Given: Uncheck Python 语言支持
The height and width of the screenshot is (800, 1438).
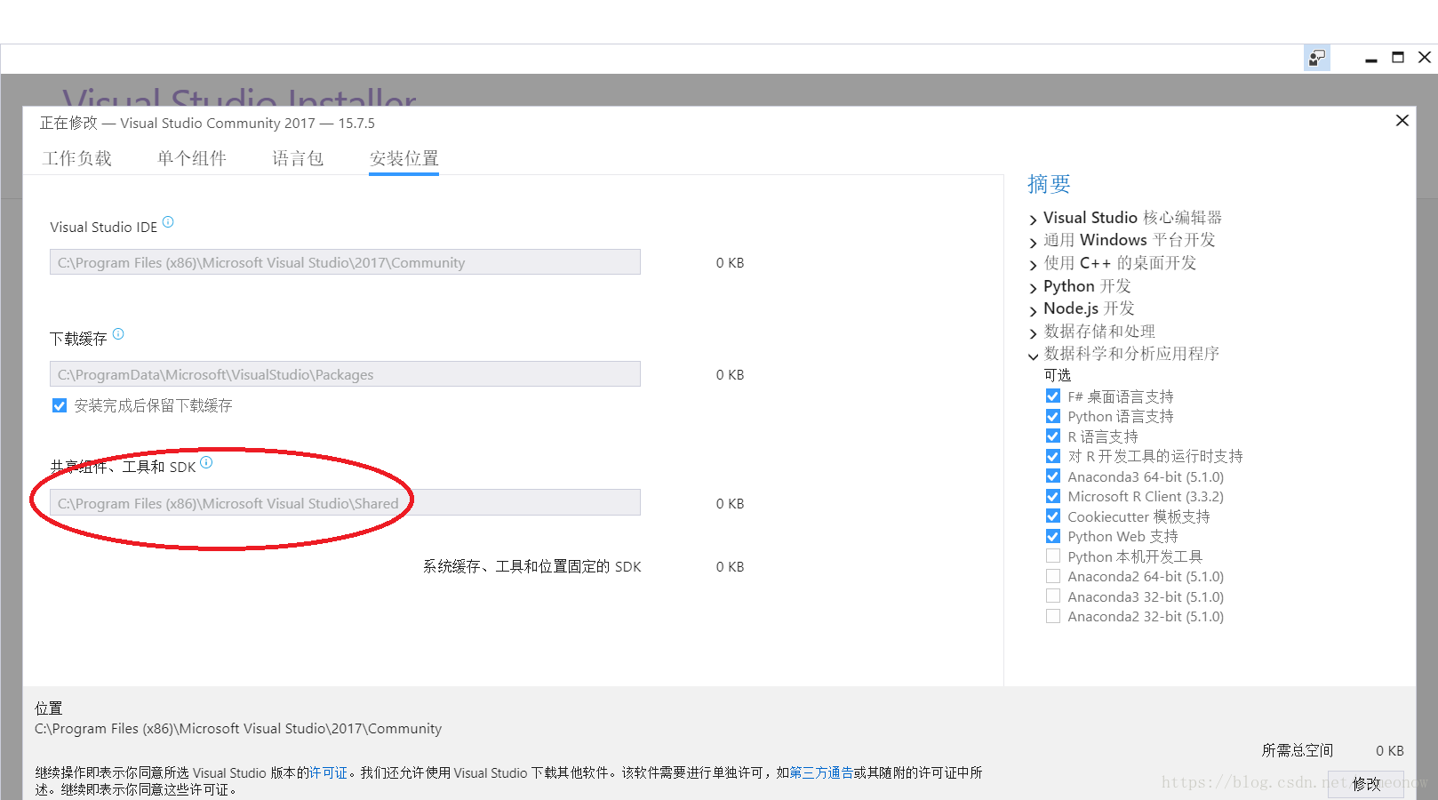Looking at the screenshot, I should click(x=1053, y=416).
